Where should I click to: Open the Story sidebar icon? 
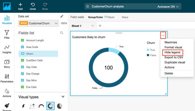(x=7, y=62)
